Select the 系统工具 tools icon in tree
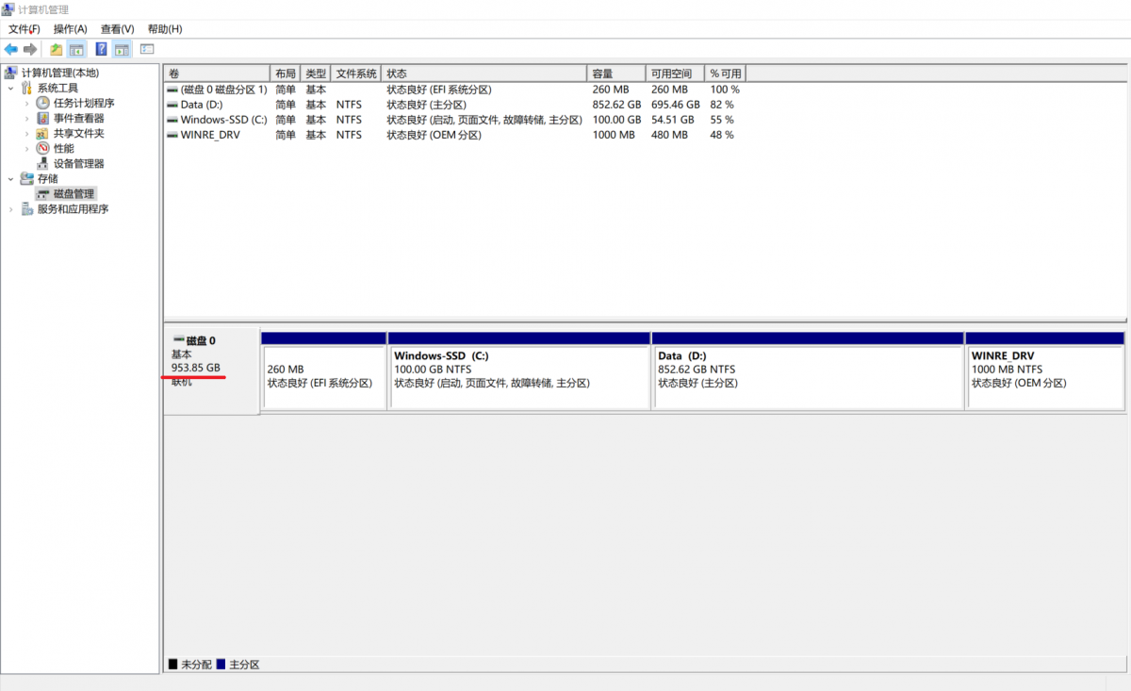This screenshot has width=1131, height=691. pos(26,88)
